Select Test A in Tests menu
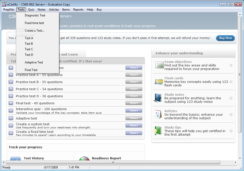The image size is (244, 171). [37, 38]
